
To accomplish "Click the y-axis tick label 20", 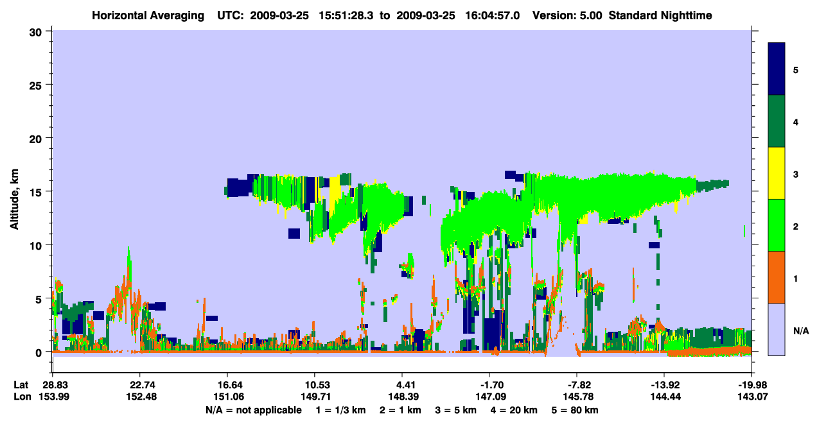I will [37, 138].
